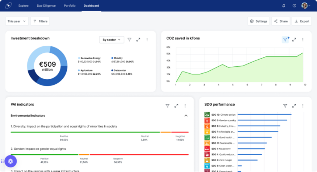Collapse the Environmental indicators section

tap(186, 116)
